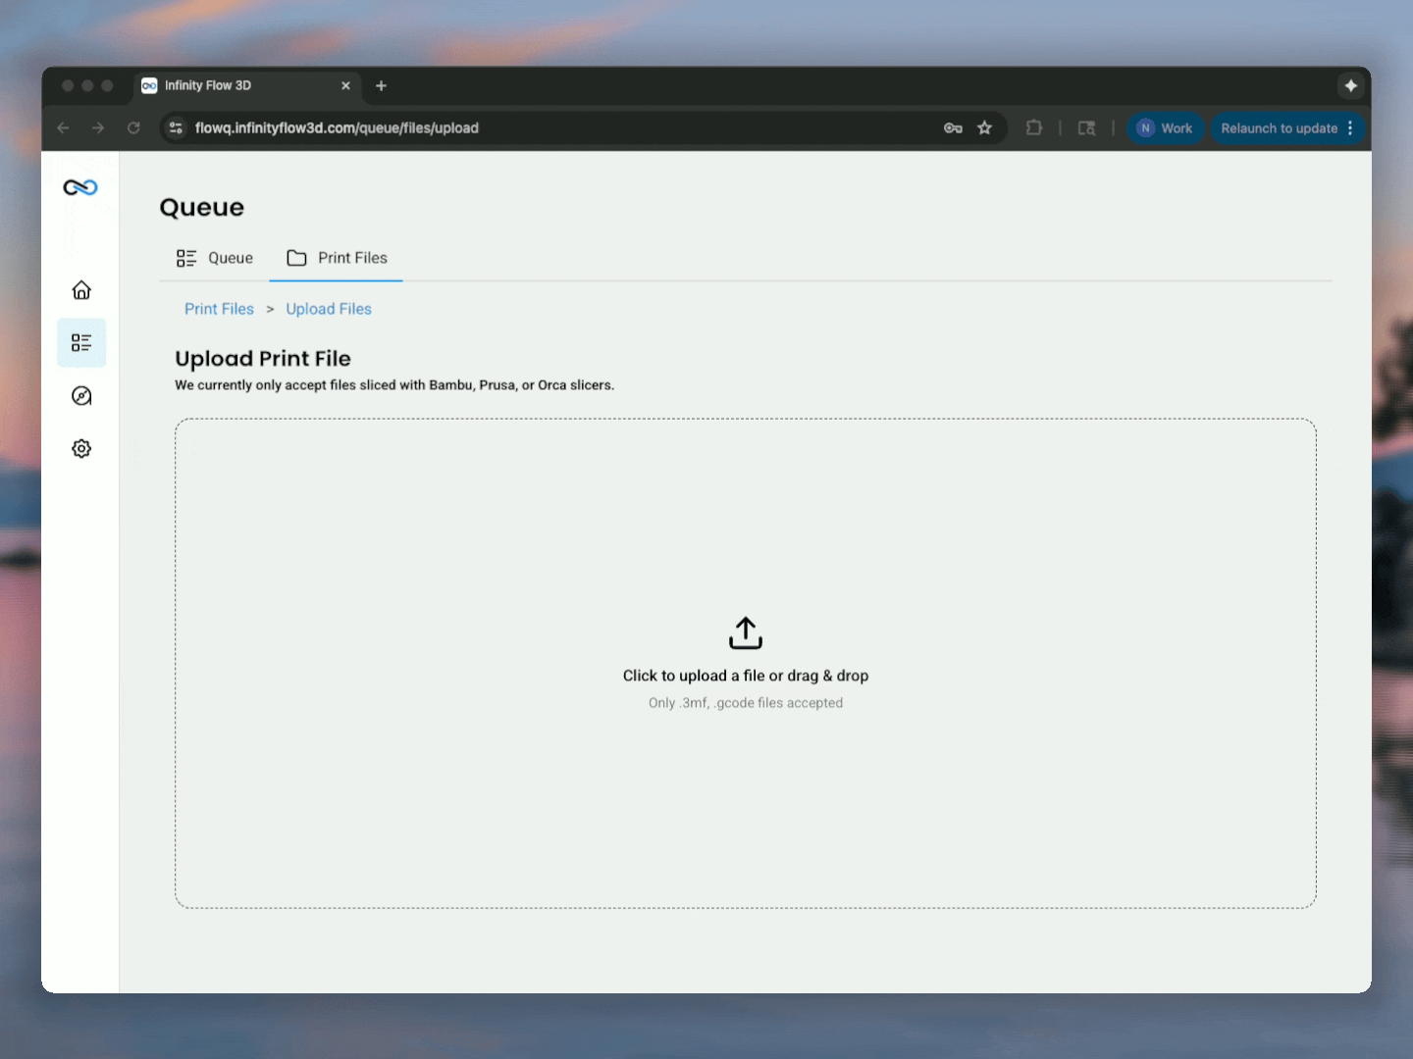Switch to the Print Files tab

tap(337, 258)
